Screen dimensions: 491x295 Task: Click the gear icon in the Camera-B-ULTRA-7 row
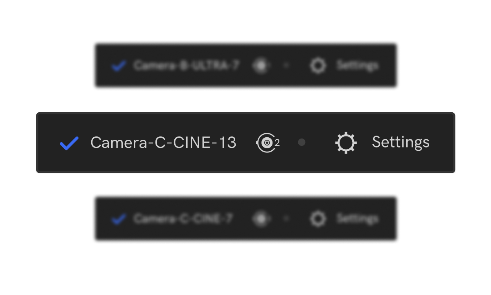[318, 66]
